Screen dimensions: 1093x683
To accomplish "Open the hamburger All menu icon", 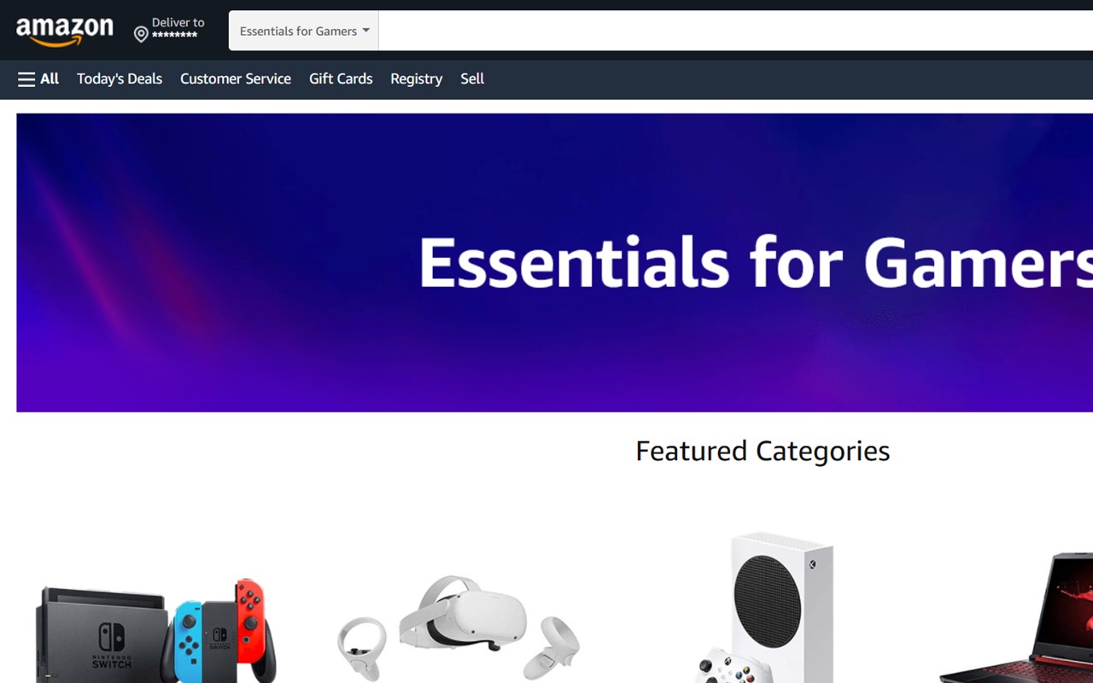I will [26, 79].
